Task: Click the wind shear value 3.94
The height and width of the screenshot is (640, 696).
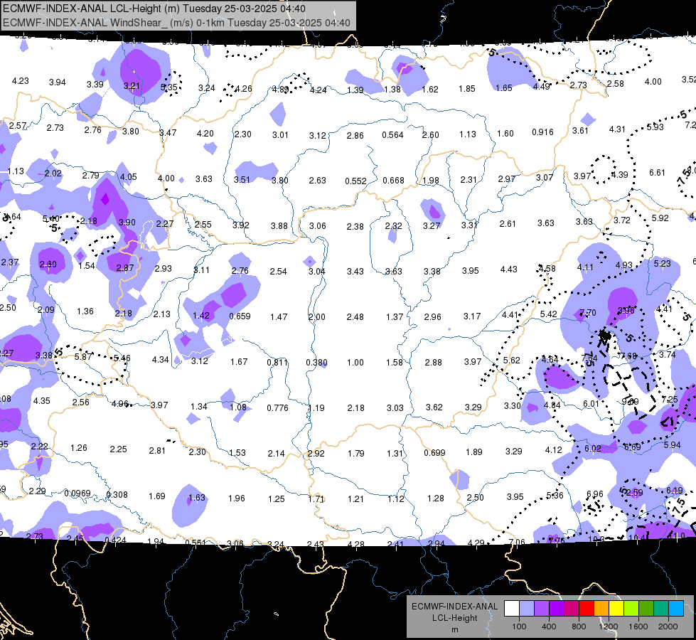Action: click(58, 82)
